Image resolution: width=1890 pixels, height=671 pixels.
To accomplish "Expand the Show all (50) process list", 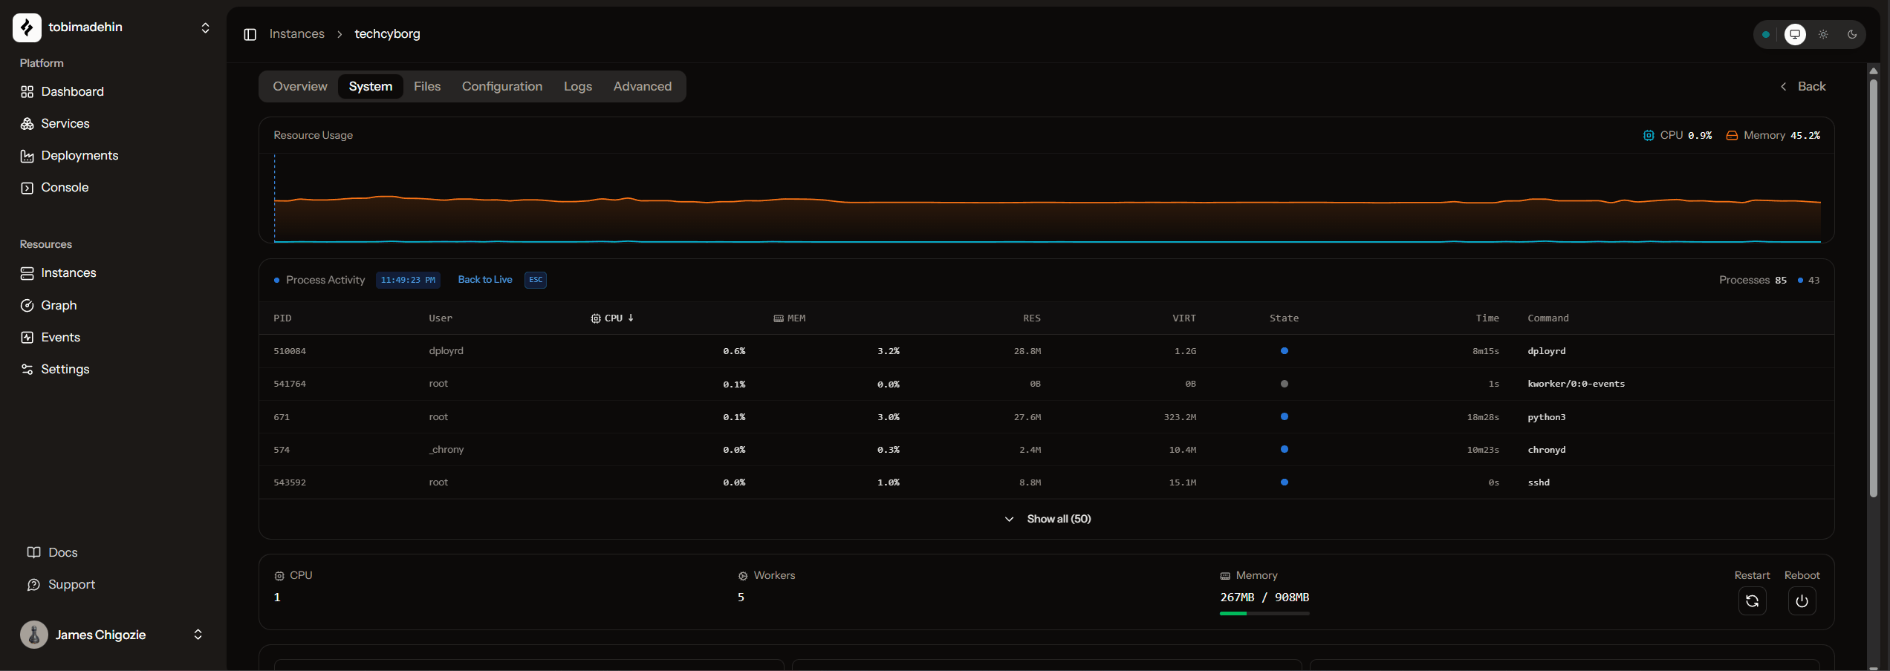I will [x=1048, y=518].
